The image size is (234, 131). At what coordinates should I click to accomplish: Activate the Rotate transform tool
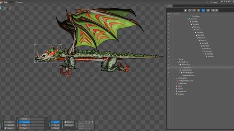24,119
